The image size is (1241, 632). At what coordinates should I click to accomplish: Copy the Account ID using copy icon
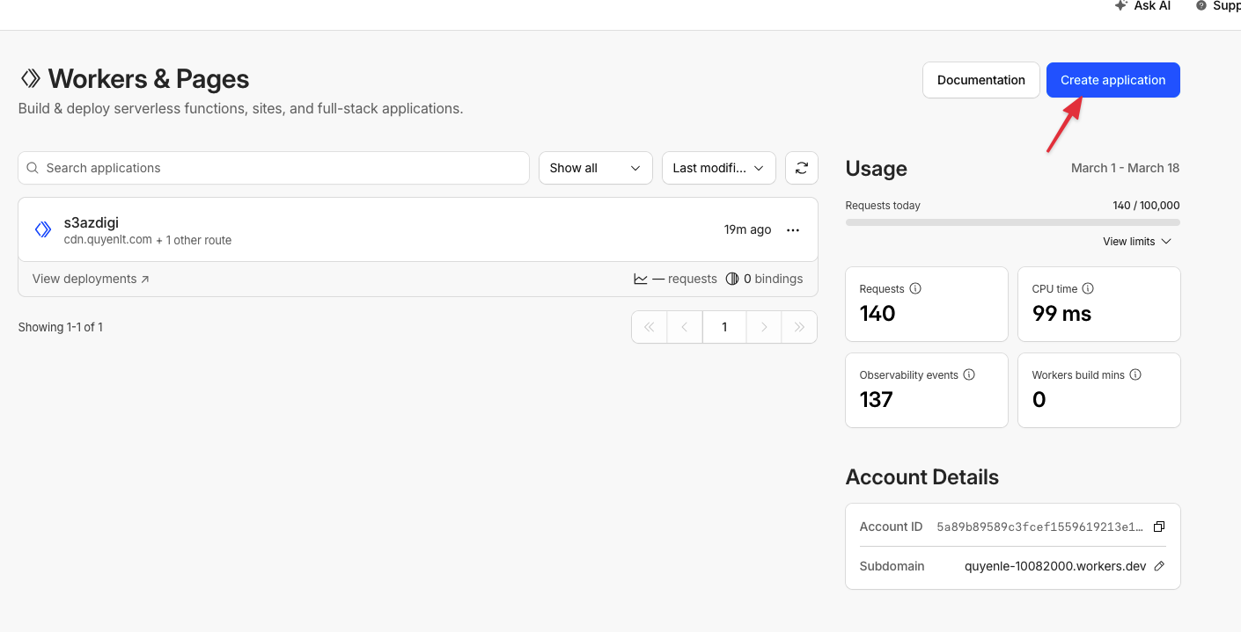pos(1158,527)
